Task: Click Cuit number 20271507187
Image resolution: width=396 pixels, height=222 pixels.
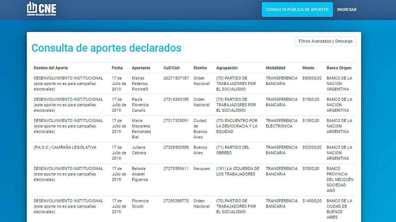Action: [x=176, y=78]
